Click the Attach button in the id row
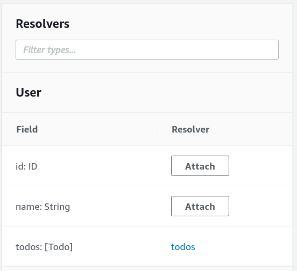The height and width of the screenshot is (271, 297). (200, 166)
